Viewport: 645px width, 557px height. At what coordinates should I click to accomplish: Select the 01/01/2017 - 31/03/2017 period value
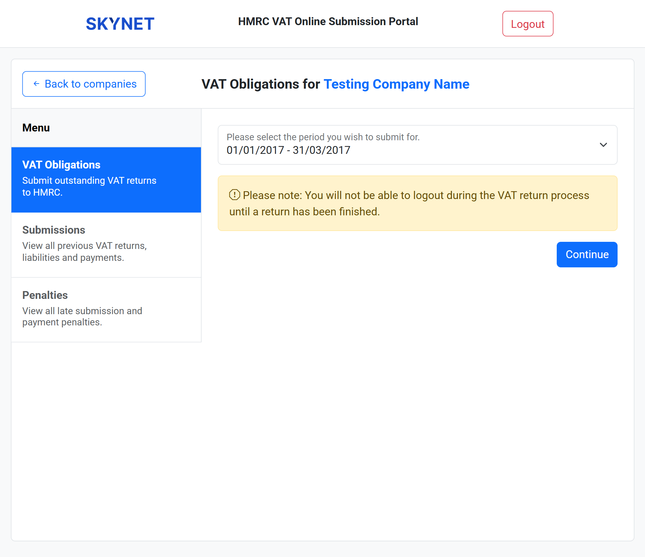click(x=288, y=150)
